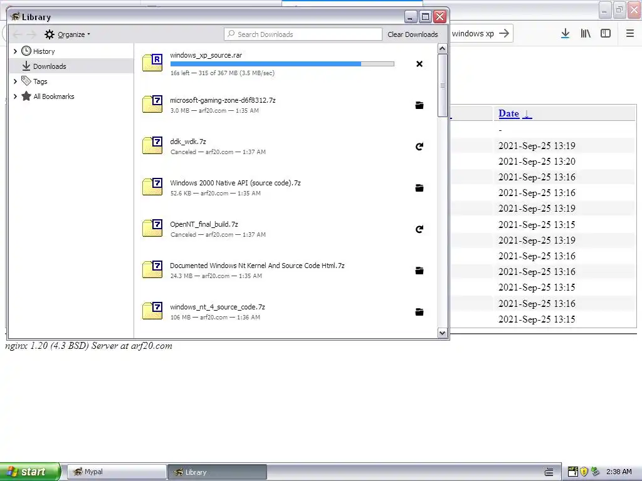Click the downloads list scroll down arrow
Screen dimensions: 642x481
pyautogui.click(x=442, y=333)
